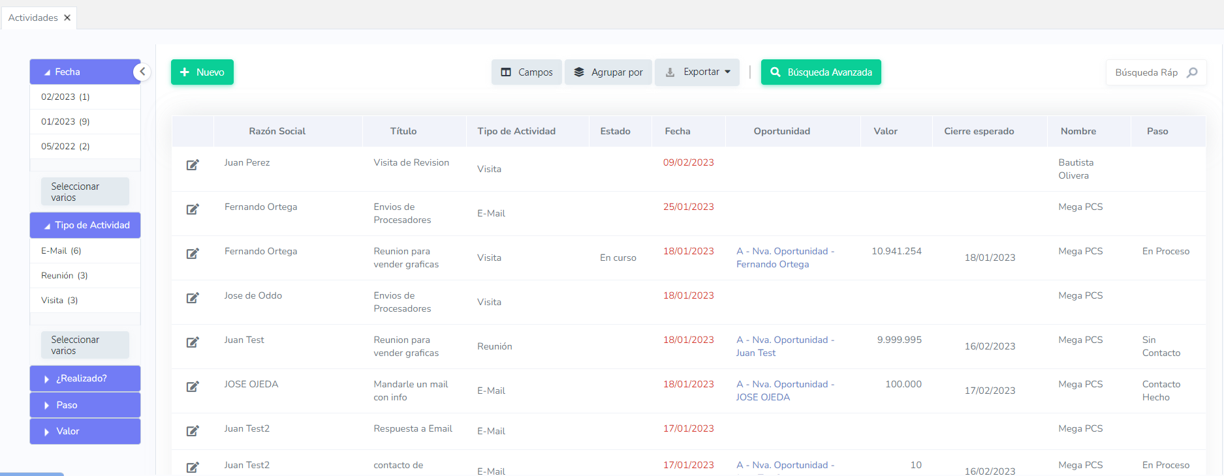Screen dimensions: 1224x476
Task: Open edit icon for Jose de Oddo row
Action: [x=193, y=298]
